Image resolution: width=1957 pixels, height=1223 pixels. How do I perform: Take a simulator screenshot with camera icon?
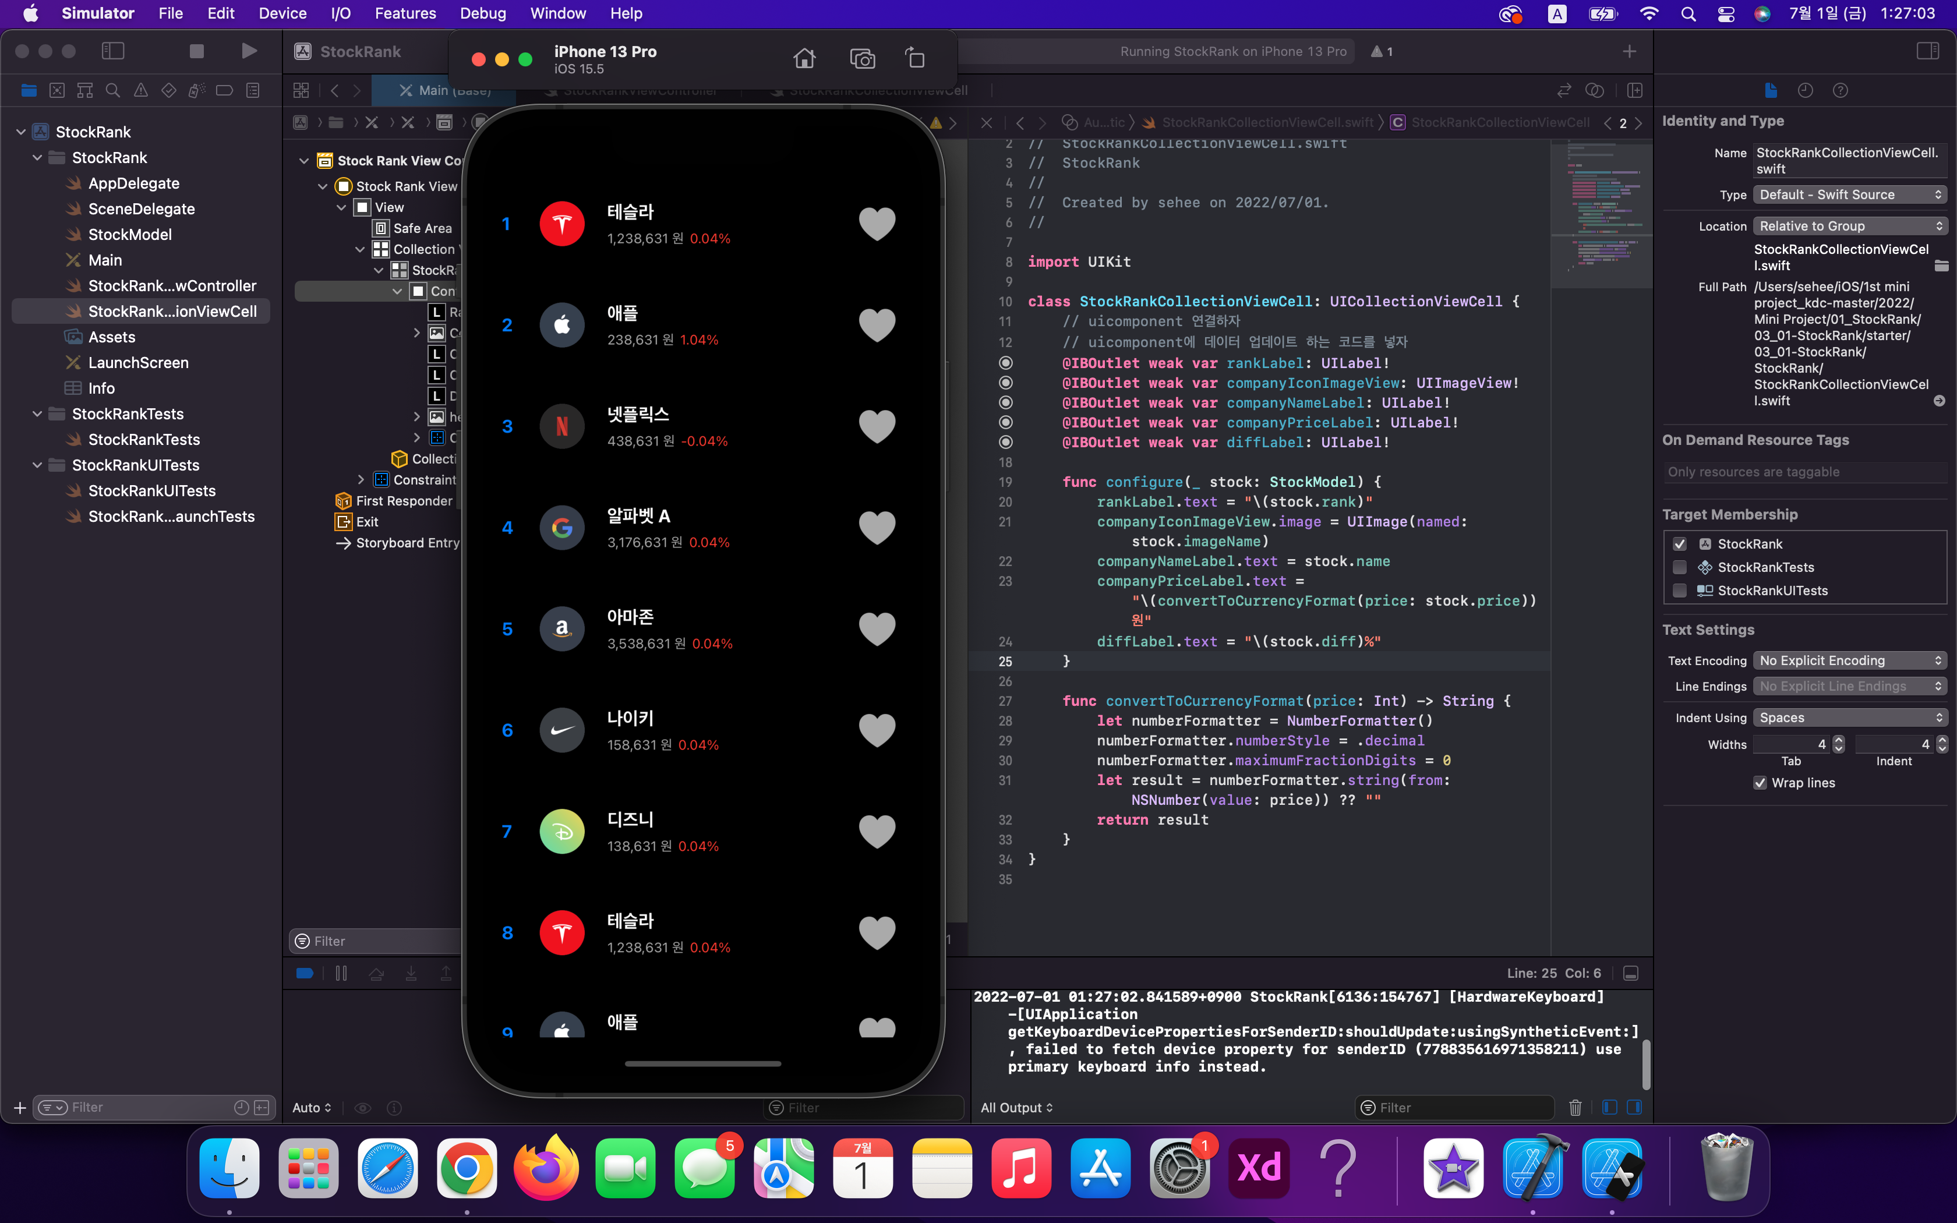[862, 58]
